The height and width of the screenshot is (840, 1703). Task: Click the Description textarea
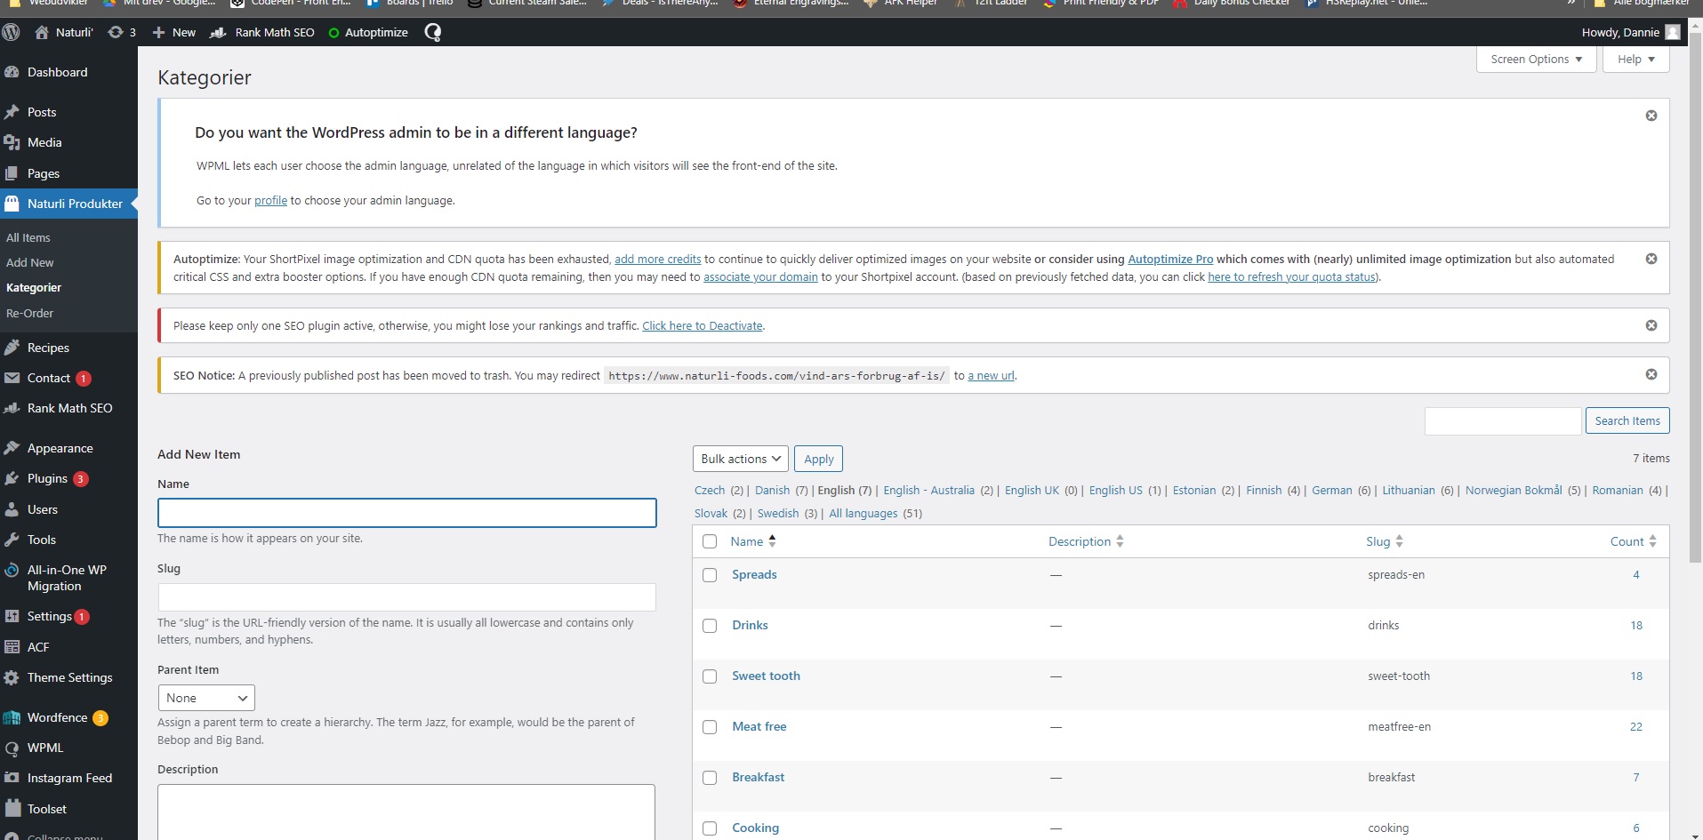406,812
